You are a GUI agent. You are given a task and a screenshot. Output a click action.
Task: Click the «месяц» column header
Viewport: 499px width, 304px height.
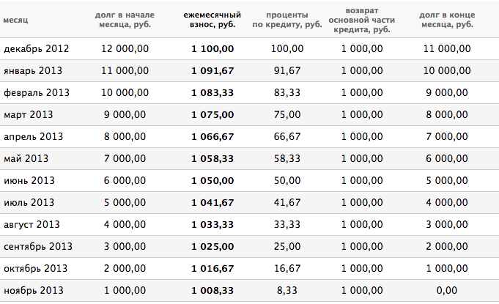15,20
